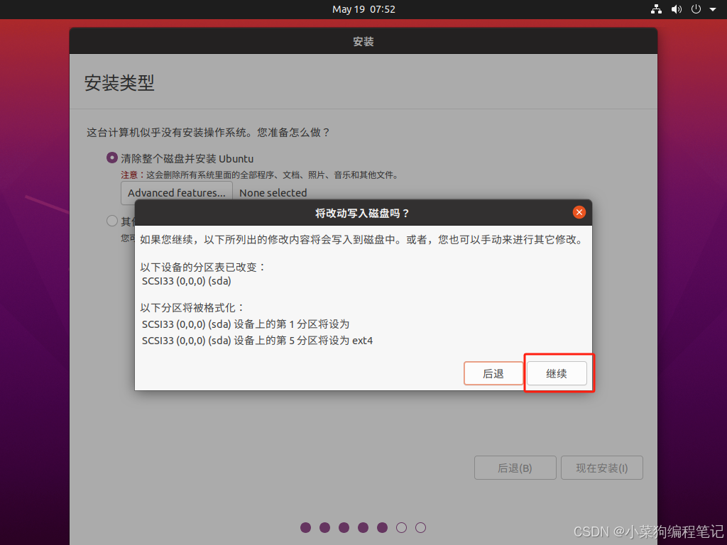Open the network status icon in top bar
Viewport: 727px width, 545px height.
pyautogui.click(x=656, y=9)
